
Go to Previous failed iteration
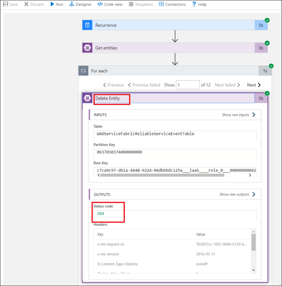[144, 85]
